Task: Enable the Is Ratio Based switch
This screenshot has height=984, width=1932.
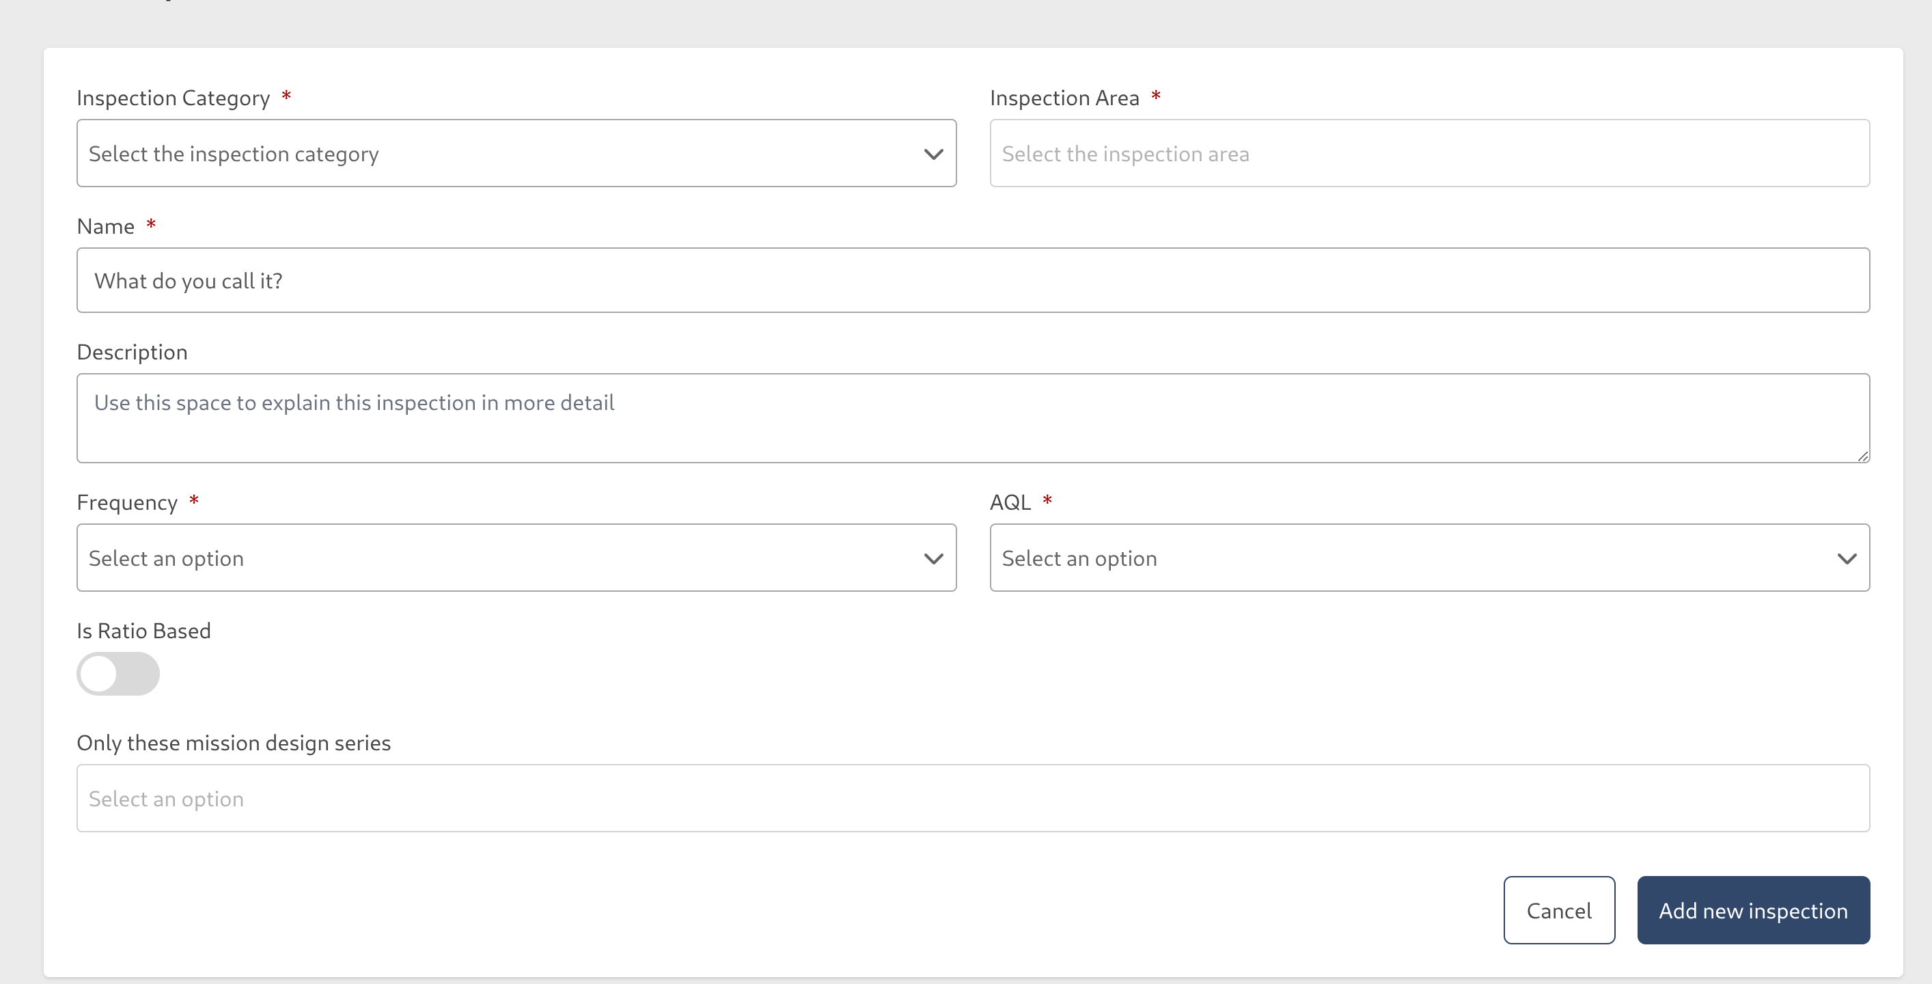Action: pyautogui.click(x=118, y=674)
